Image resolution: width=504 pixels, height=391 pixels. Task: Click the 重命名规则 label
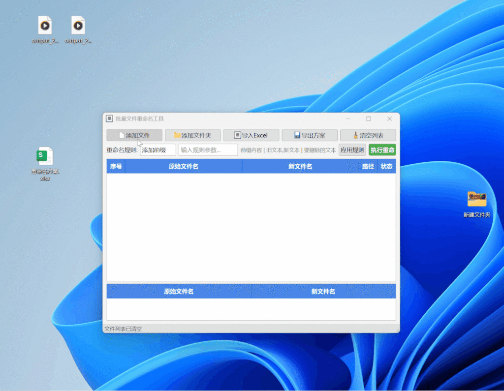[x=122, y=150]
